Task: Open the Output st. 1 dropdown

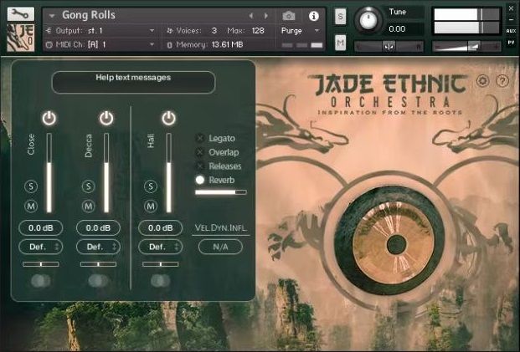Action: (100, 31)
